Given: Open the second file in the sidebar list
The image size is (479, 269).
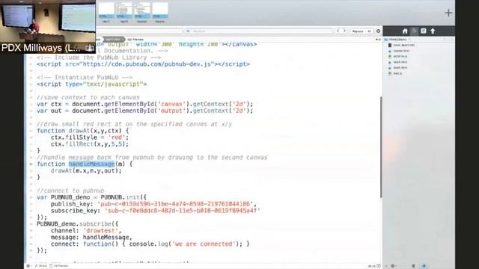Looking at the screenshot, I should 399,51.
